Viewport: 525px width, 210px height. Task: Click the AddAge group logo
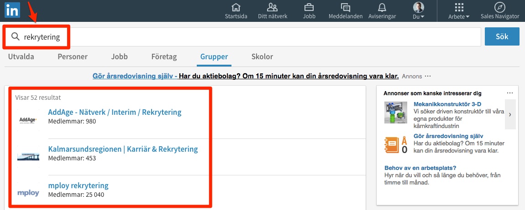tap(28, 120)
